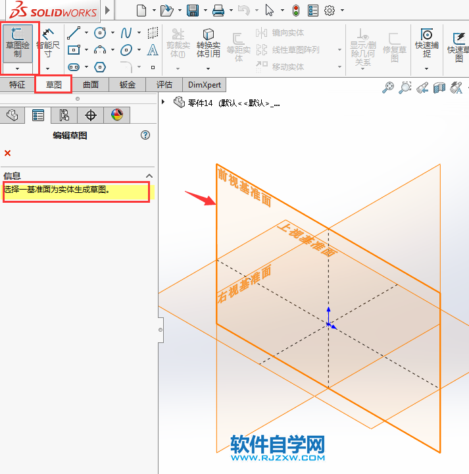This screenshot has height=474, width=469.
Task: Open the DisplayManager color ball tab
Action: 117,115
